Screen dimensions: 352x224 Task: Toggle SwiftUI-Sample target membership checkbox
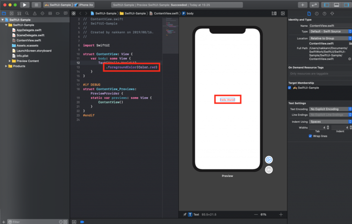pyautogui.click(x=290, y=88)
